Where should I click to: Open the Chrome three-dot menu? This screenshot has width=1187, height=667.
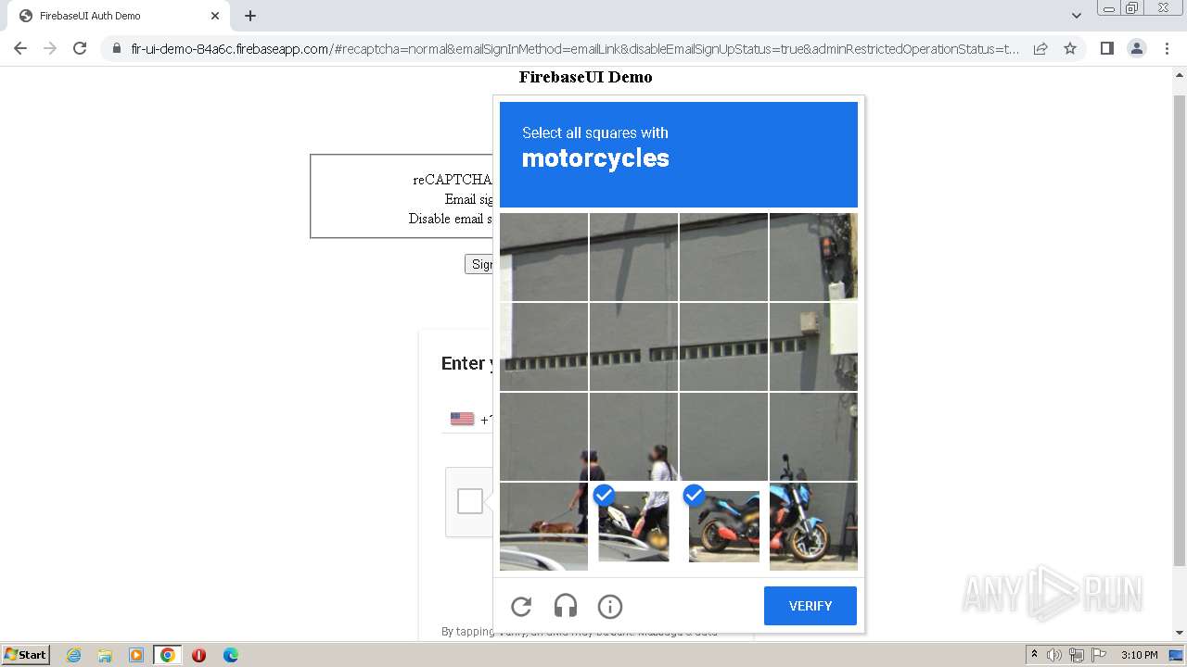[x=1167, y=48]
